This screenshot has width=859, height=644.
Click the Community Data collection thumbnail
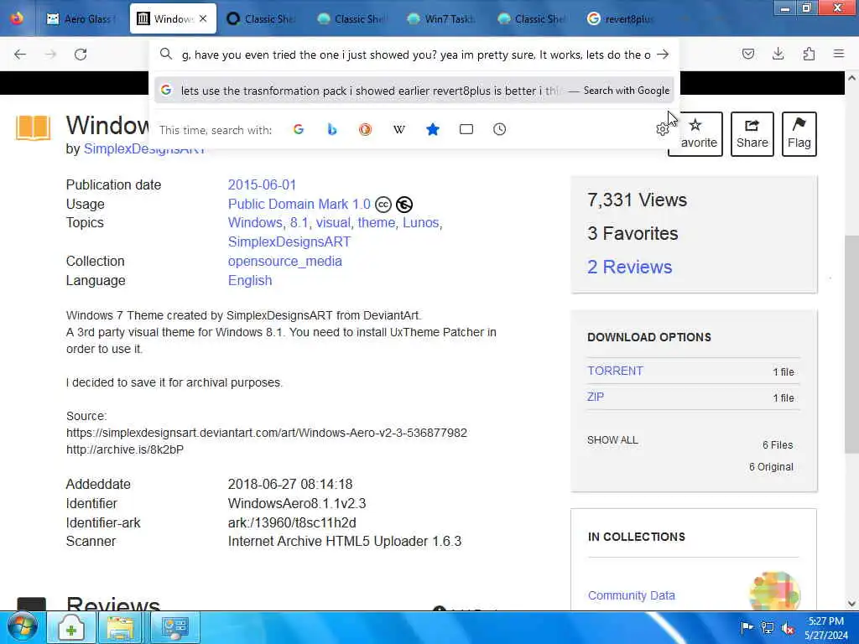[774, 591]
